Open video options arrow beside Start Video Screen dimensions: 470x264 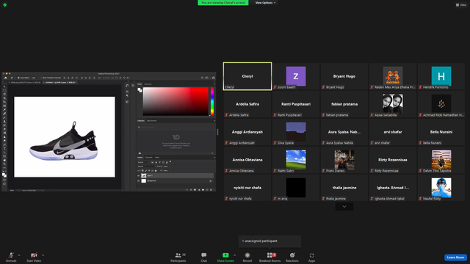point(43,255)
